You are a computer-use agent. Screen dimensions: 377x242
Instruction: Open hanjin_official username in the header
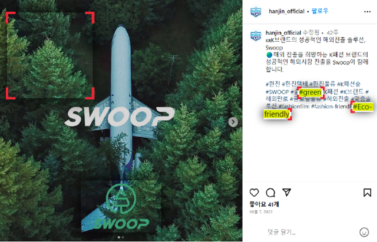[286, 11]
